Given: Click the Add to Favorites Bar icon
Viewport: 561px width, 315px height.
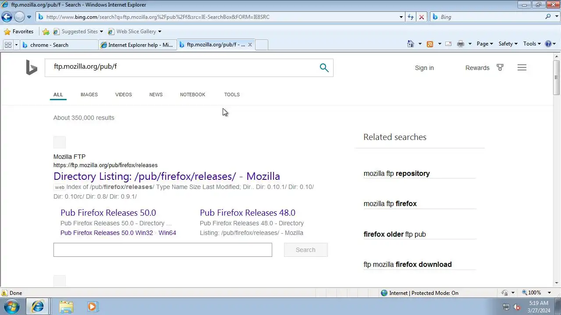Looking at the screenshot, I should click(46, 31).
